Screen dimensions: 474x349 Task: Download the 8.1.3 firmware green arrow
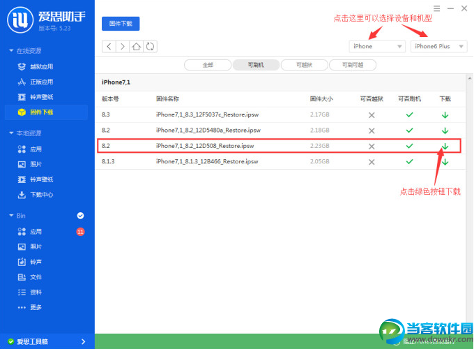click(x=445, y=162)
